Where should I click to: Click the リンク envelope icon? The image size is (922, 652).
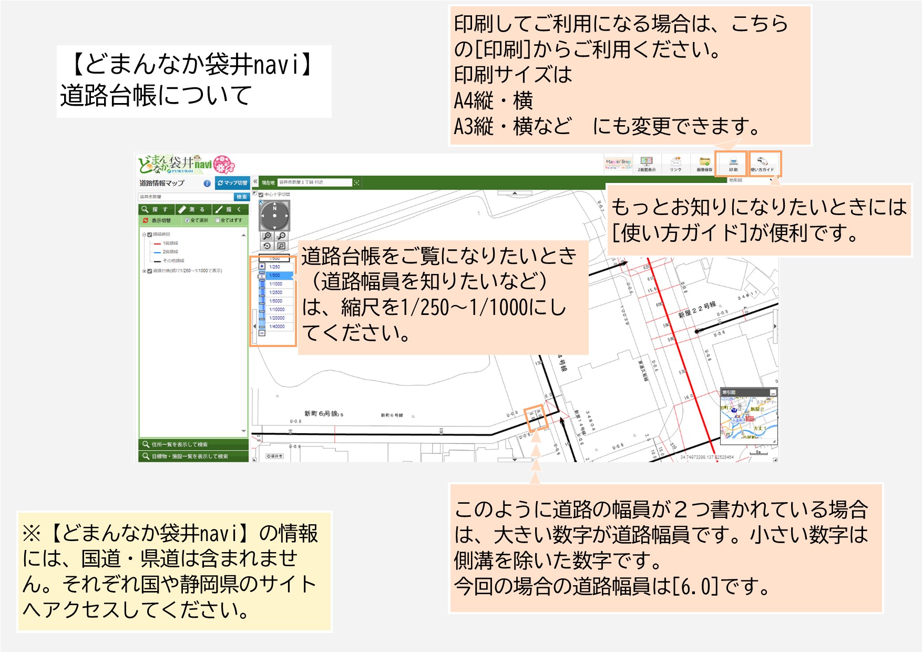click(x=676, y=164)
